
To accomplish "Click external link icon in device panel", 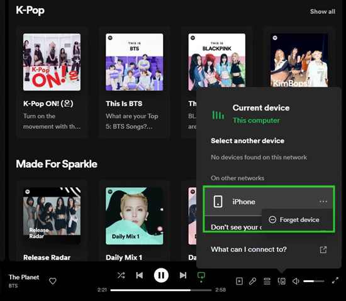I will click(323, 250).
